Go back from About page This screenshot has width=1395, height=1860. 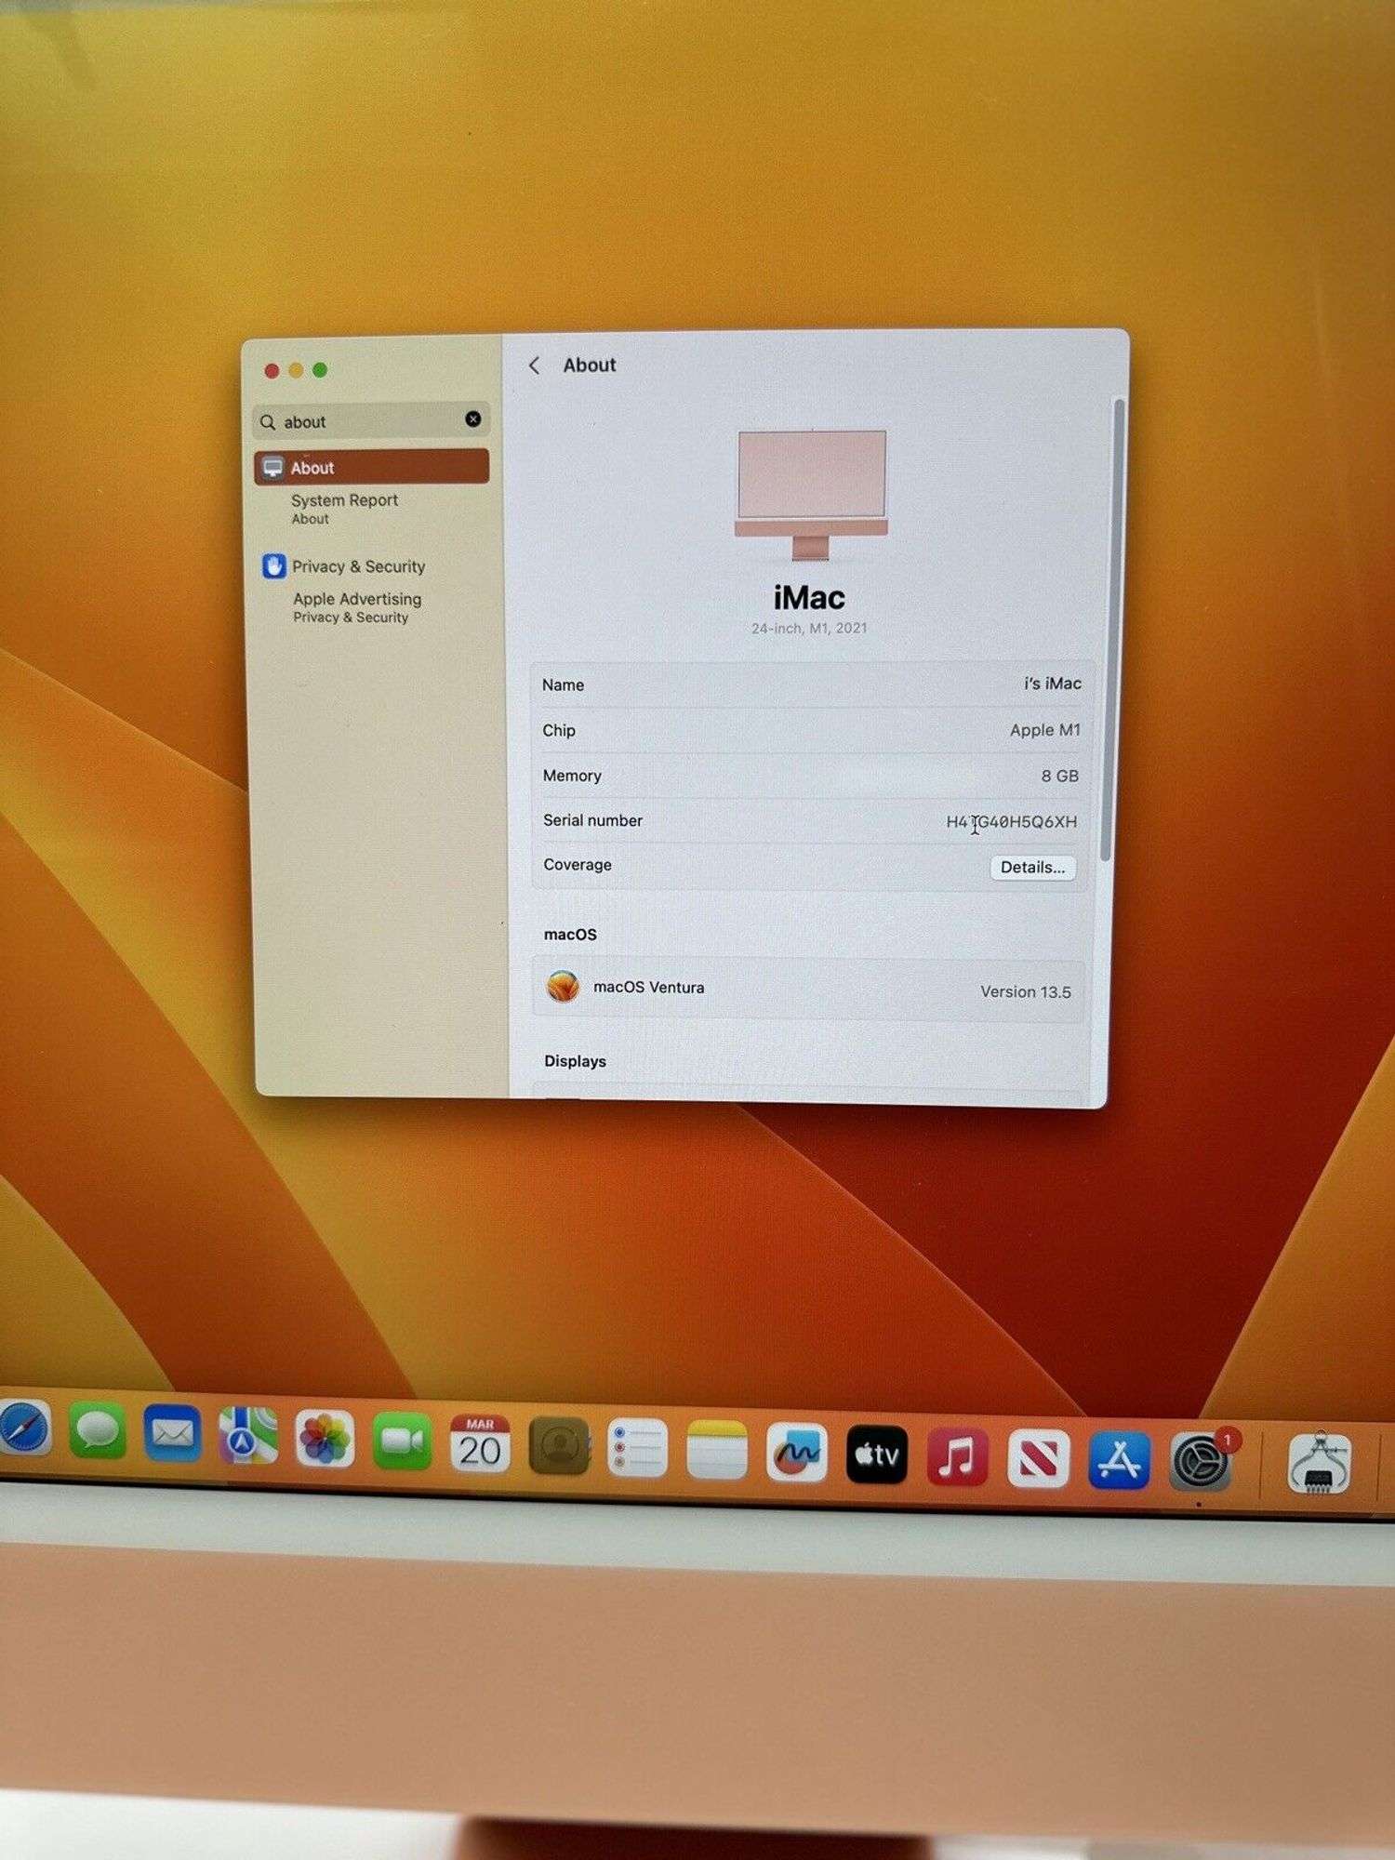pyautogui.click(x=534, y=365)
